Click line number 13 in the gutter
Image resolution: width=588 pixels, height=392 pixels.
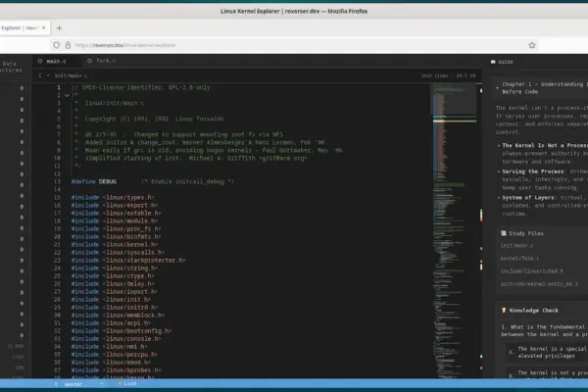click(57, 181)
